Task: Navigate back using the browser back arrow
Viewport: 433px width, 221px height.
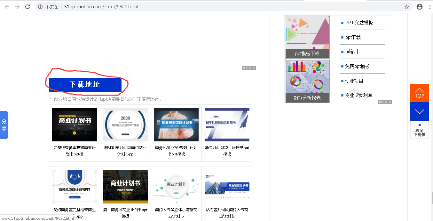Action: point(7,6)
